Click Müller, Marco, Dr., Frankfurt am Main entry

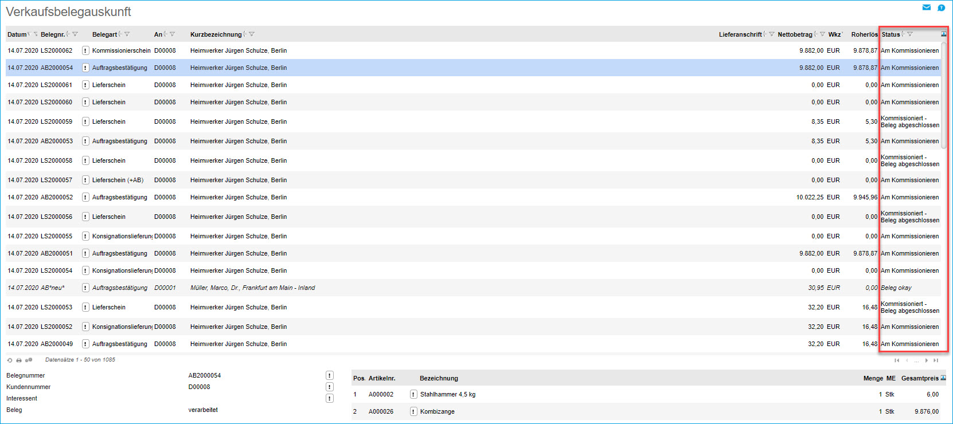tap(252, 288)
